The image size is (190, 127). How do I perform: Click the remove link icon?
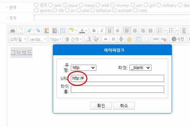(x=164, y=39)
